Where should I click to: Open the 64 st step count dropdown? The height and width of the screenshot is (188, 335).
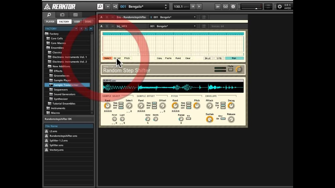[x=209, y=58]
